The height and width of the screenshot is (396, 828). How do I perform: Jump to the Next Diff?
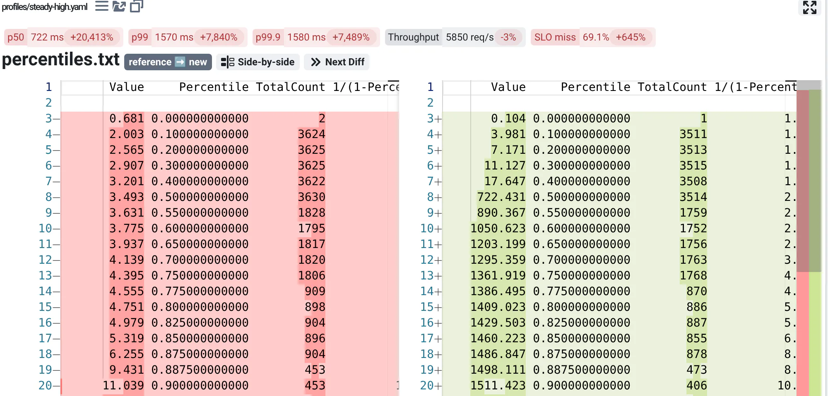(337, 62)
